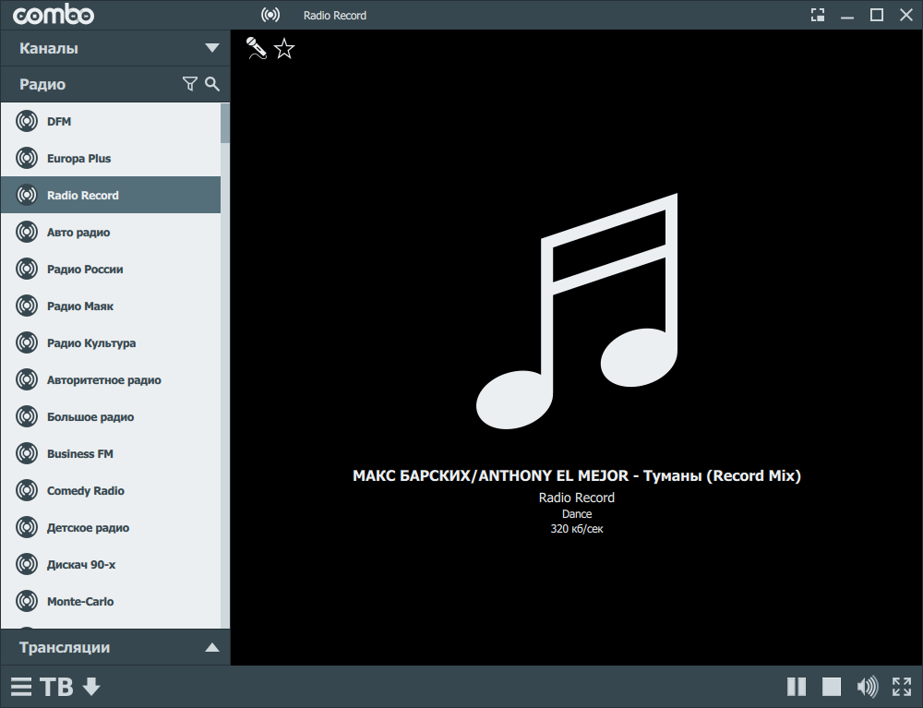Click Radio Record title in header bar
This screenshot has width=923, height=708.
(x=335, y=16)
